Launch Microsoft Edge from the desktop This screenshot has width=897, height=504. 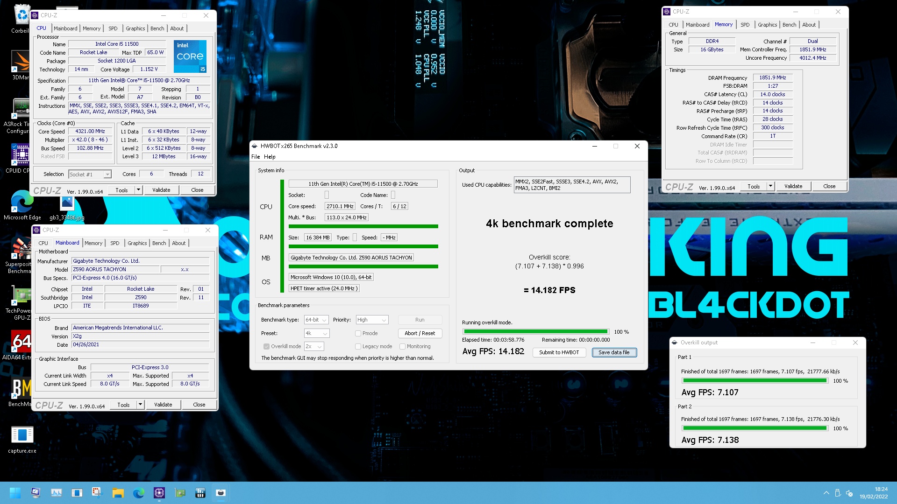[22, 205]
